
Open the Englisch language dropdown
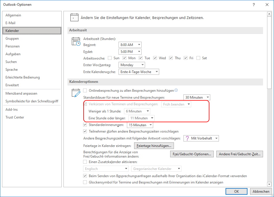click(x=106, y=169)
